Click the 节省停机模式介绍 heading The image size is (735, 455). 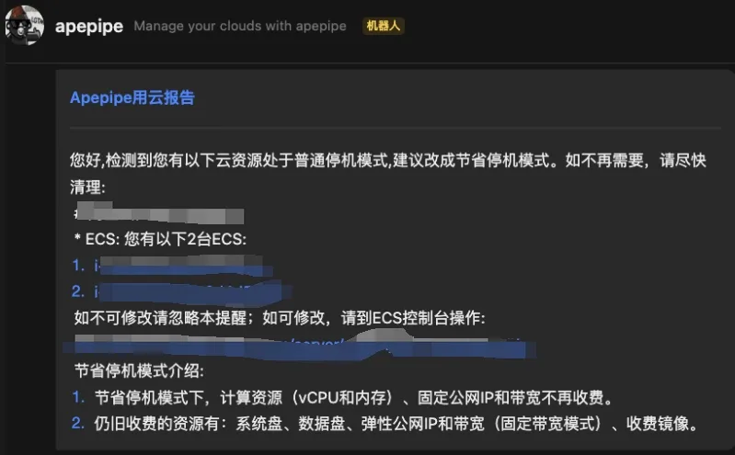[x=139, y=371]
